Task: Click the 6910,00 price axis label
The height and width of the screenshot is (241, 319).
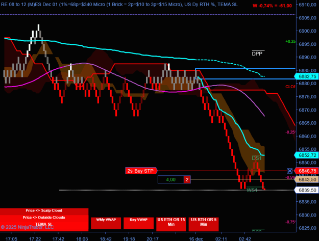Action: click(307, 5)
